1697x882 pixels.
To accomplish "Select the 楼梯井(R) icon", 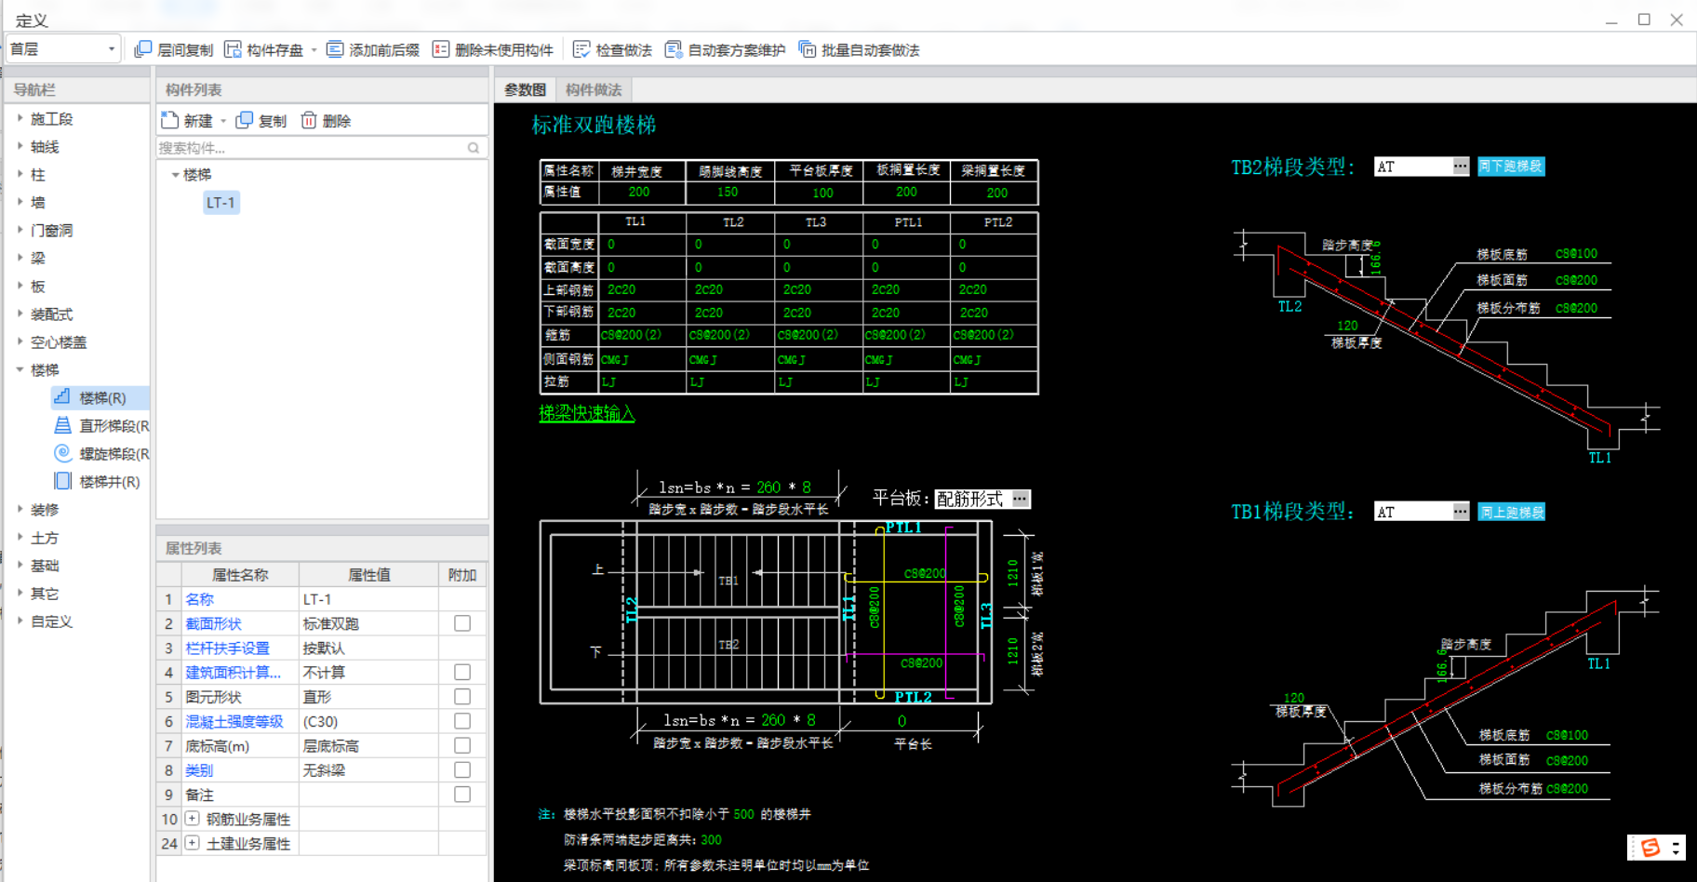I will (x=62, y=481).
